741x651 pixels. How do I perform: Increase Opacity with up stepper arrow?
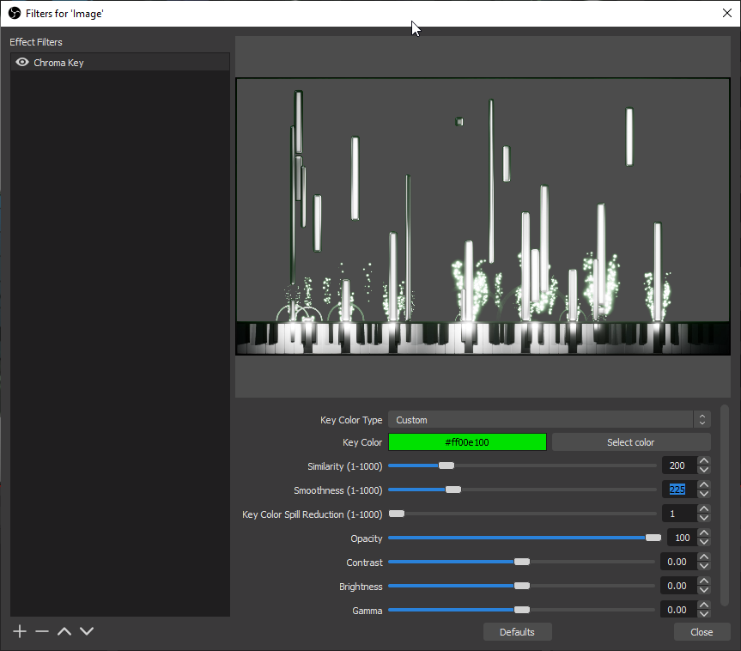[x=704, y=533]
